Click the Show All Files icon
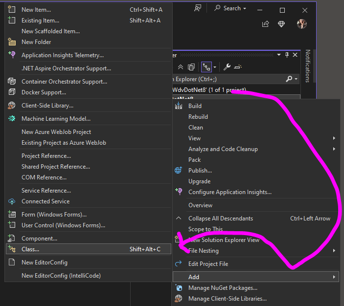The width and height of the screenshot is (344, 306). point(191,67)
